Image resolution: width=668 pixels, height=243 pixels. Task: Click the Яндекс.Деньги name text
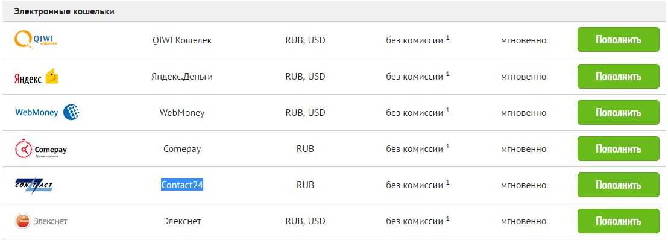tap(182, 77)
